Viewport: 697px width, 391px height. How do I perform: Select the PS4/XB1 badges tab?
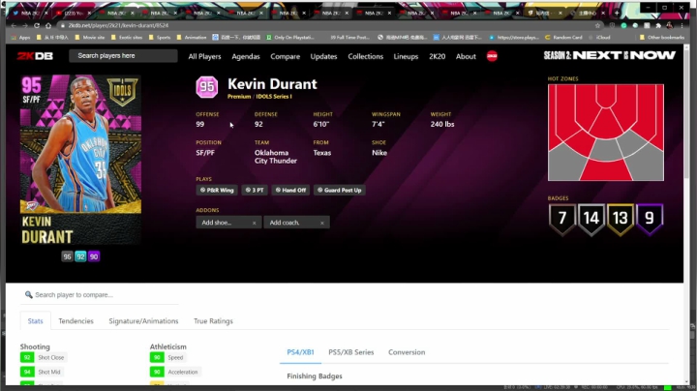pyautogui.click(x=300, y=352)
